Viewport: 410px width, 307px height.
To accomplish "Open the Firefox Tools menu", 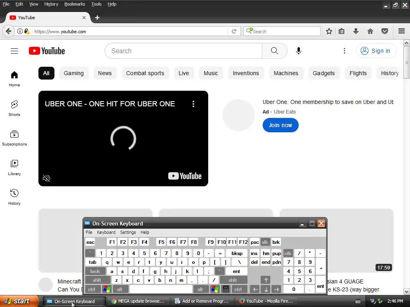I will tap(96, 4).
